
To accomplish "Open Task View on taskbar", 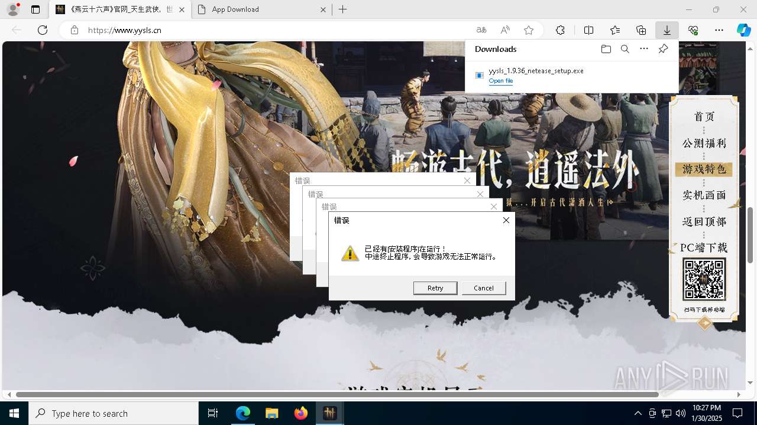I will 213,413.
